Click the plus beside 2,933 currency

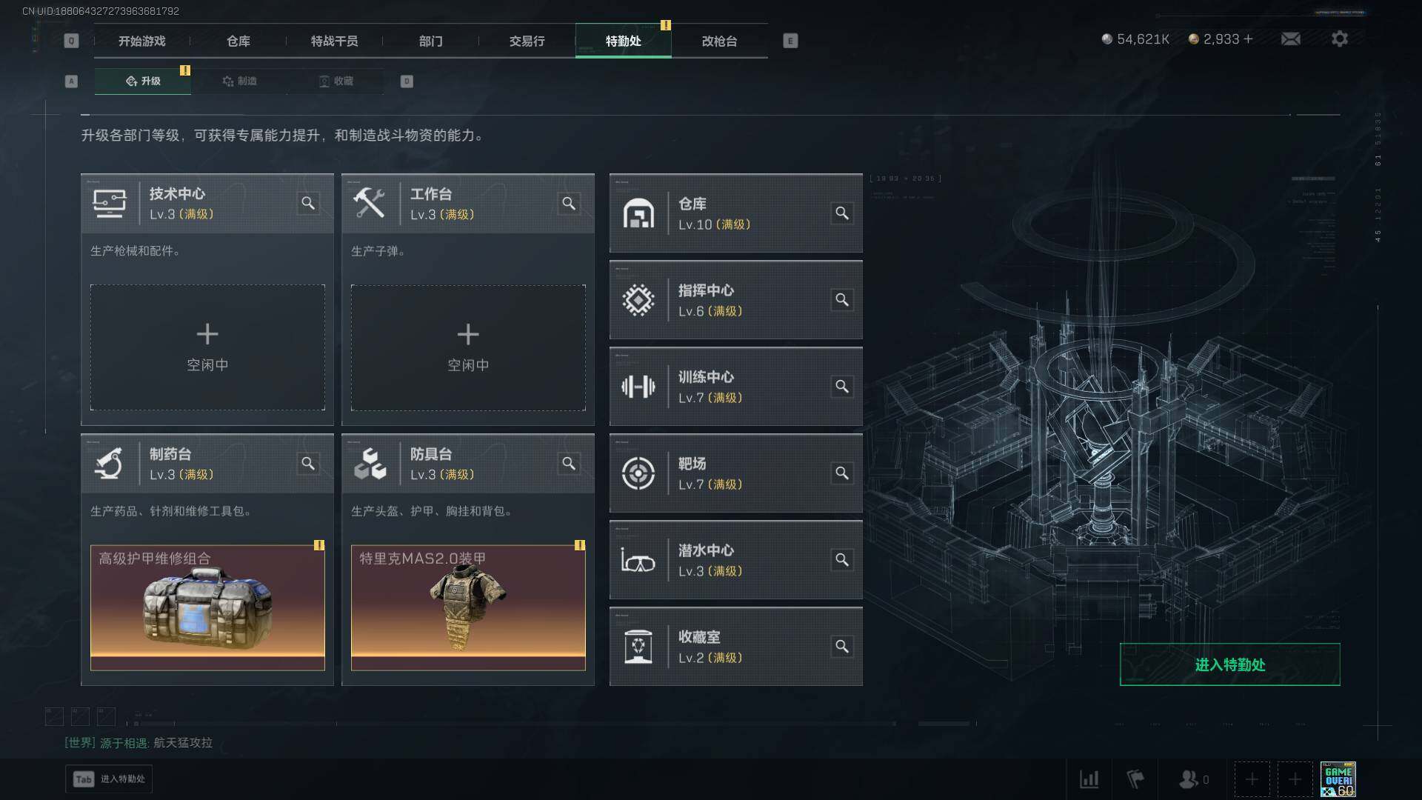point(1248,39)
